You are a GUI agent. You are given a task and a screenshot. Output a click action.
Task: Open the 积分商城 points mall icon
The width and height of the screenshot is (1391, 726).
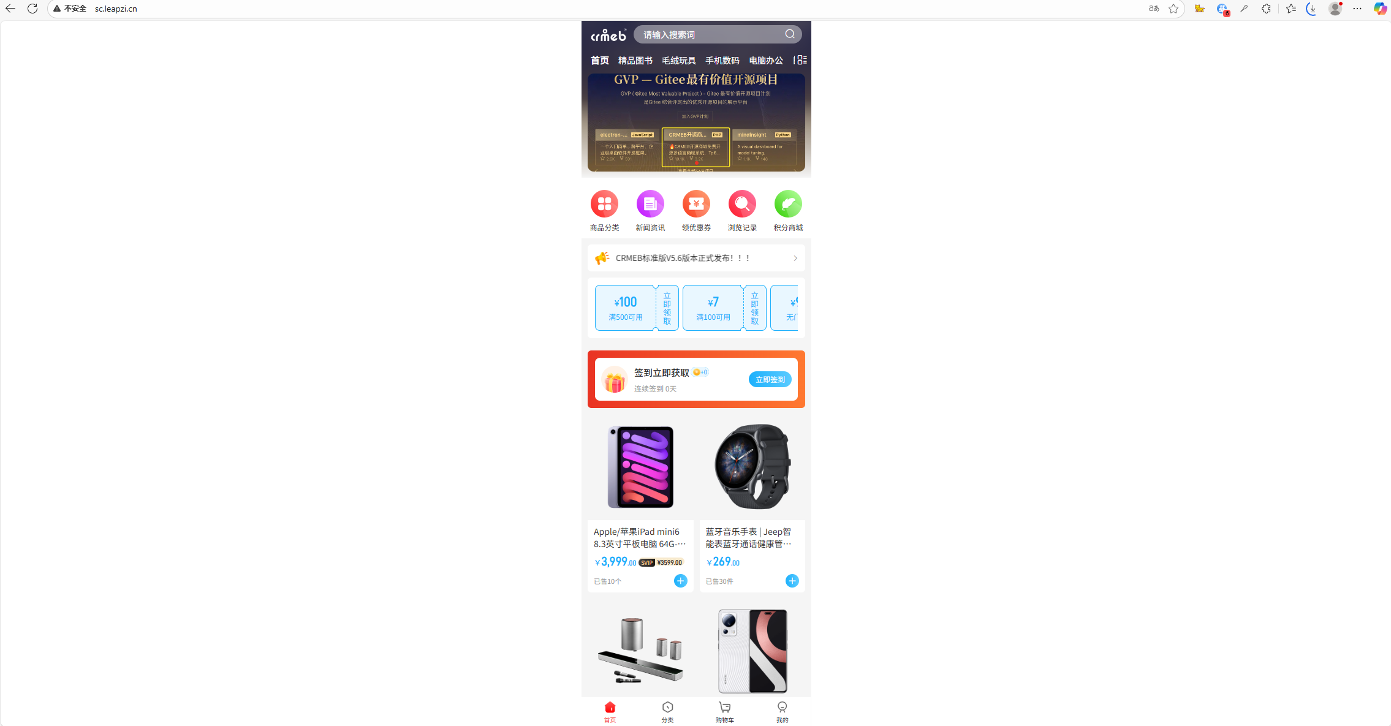coord(788,204)
